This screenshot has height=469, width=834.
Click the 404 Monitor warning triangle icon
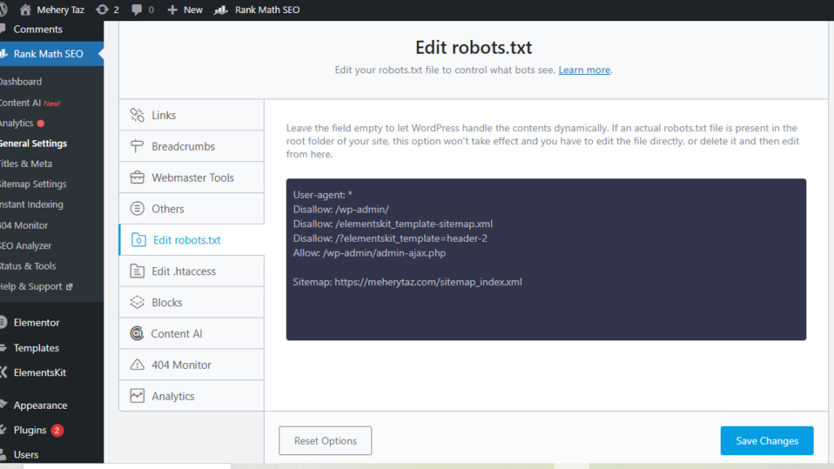[x=137, y=365]
